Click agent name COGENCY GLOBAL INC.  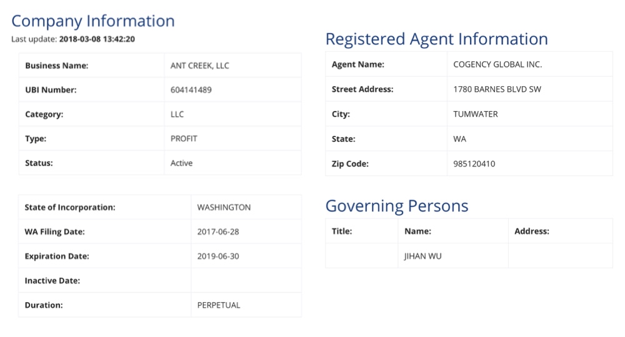click(x=497, y=64)
